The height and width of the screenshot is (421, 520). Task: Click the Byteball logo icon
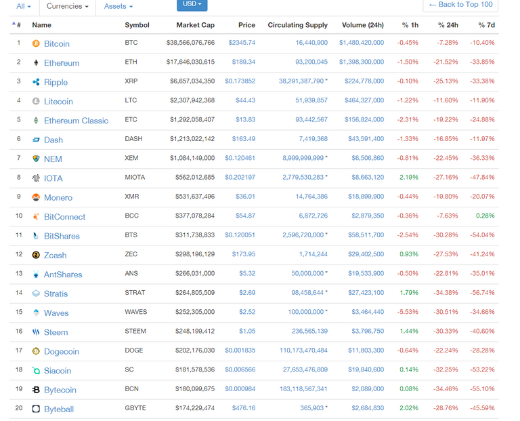[36, 409]
